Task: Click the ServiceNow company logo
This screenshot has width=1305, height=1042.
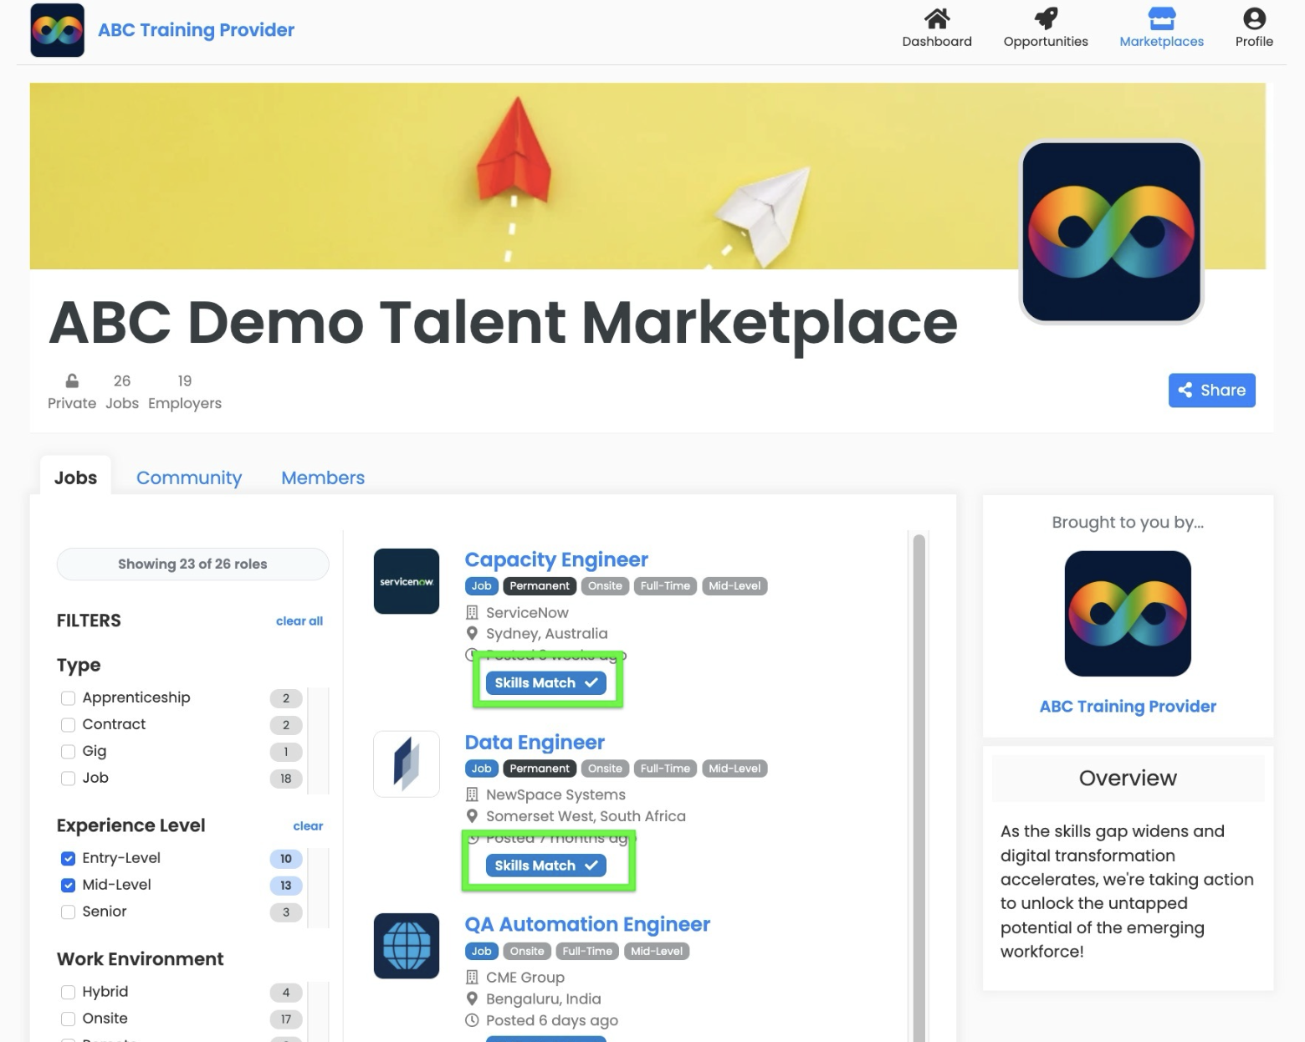Action: click(407, 581)
